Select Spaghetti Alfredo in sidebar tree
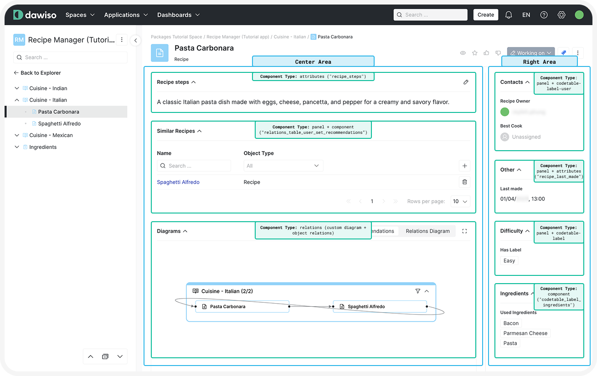 point(59,123)
